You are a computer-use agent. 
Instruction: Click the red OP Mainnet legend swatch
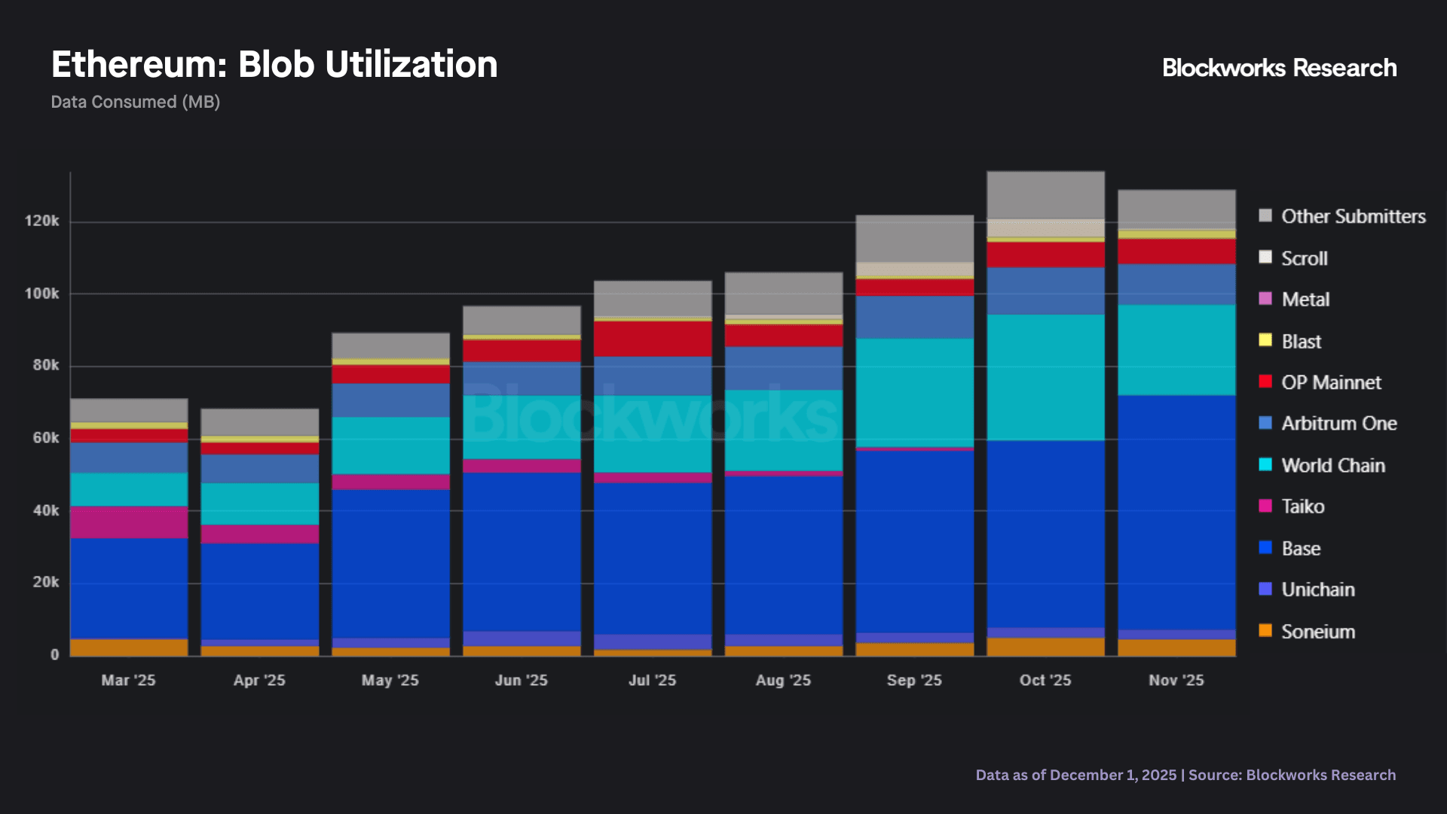(x=1265, y=382)
